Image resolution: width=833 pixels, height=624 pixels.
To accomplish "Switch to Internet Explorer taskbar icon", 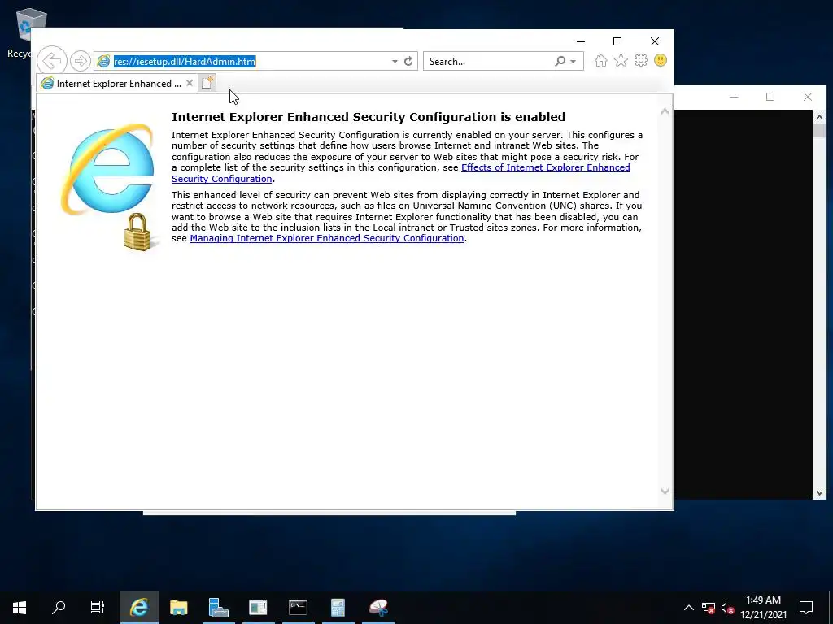I will point(139,608).
